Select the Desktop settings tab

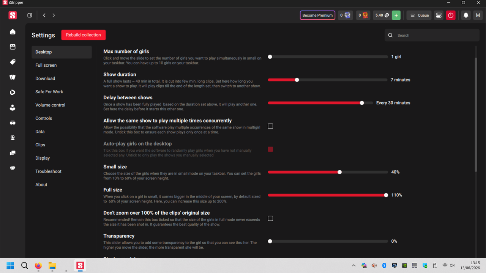click(62, 52)
